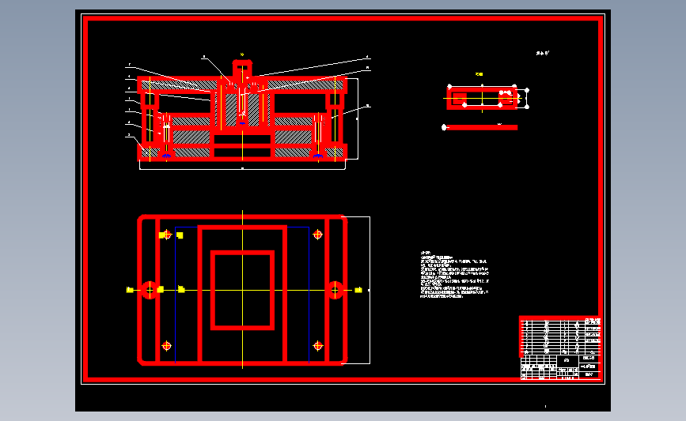
Task: Click the inner rectangle of the plan view
Action: coord(242,290)
